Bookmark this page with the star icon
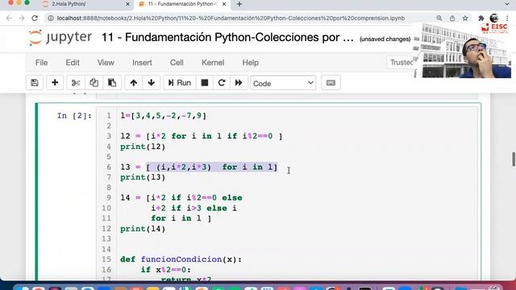The height and width of the screenshot is (290, 516). point(465,18)
